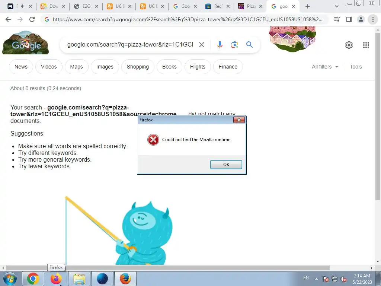Screen dimensions: 381x286
Task: Click the browser address bar URL
Action: pos(188,19)
